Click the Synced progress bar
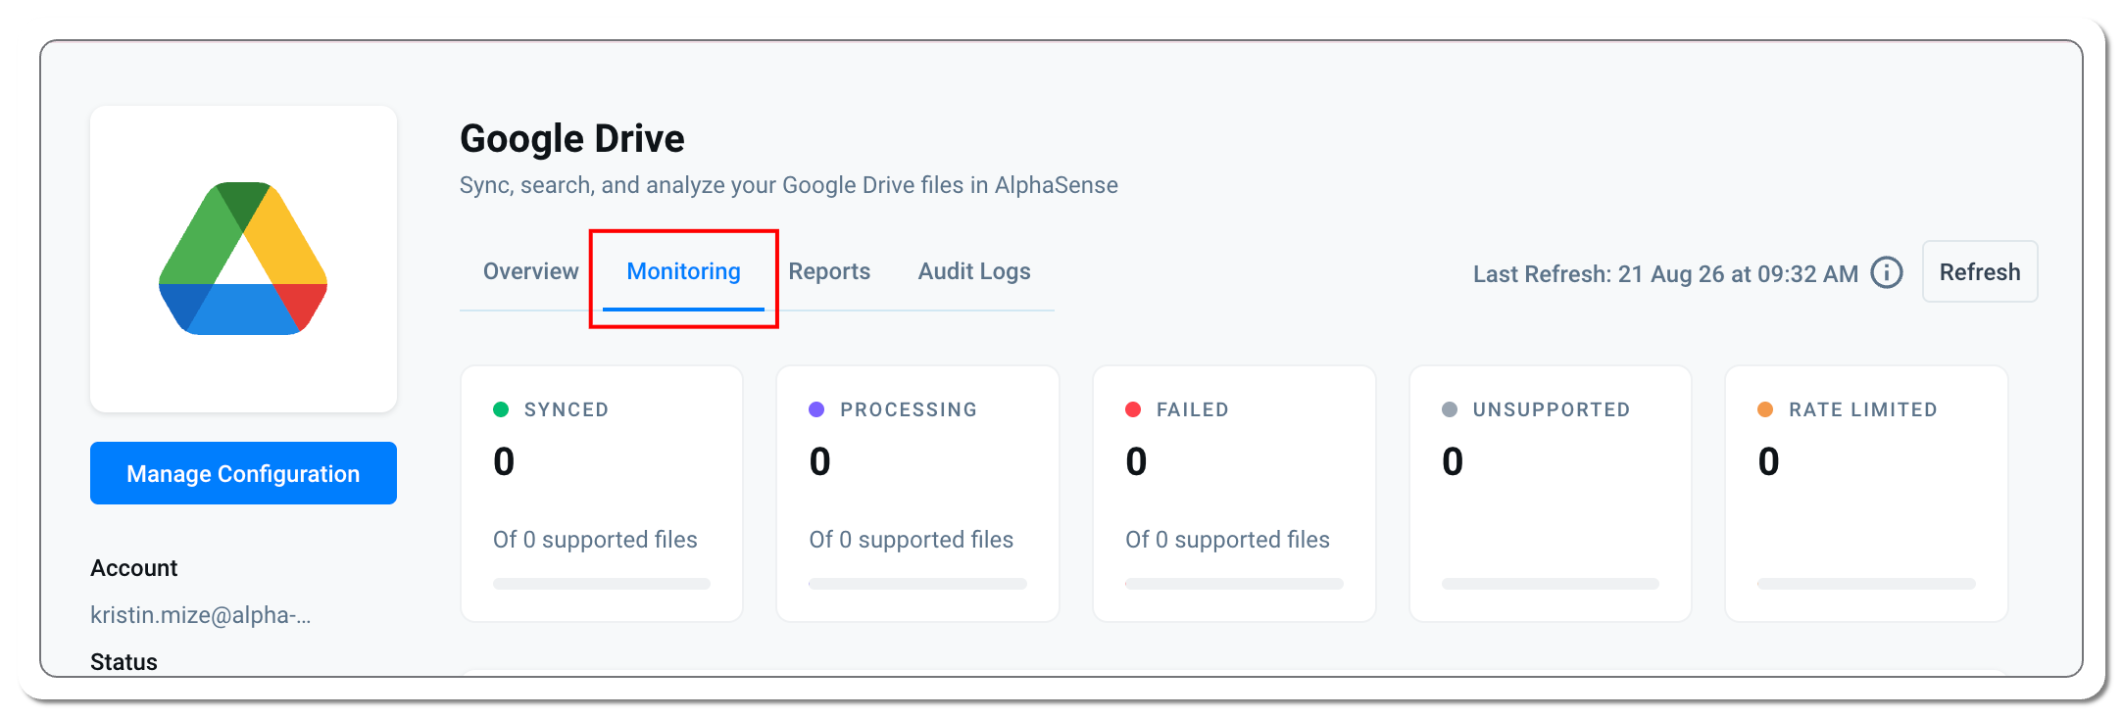2123x717 pixels. point(602,584)
